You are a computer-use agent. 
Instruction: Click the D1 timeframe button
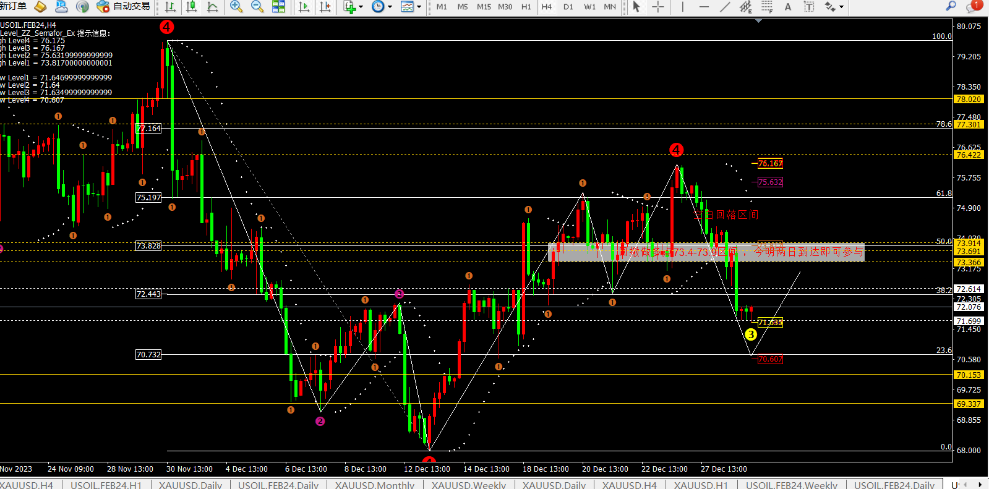tap(568, 7)
